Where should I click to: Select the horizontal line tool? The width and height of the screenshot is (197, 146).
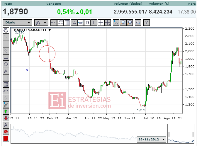(6, 44)
